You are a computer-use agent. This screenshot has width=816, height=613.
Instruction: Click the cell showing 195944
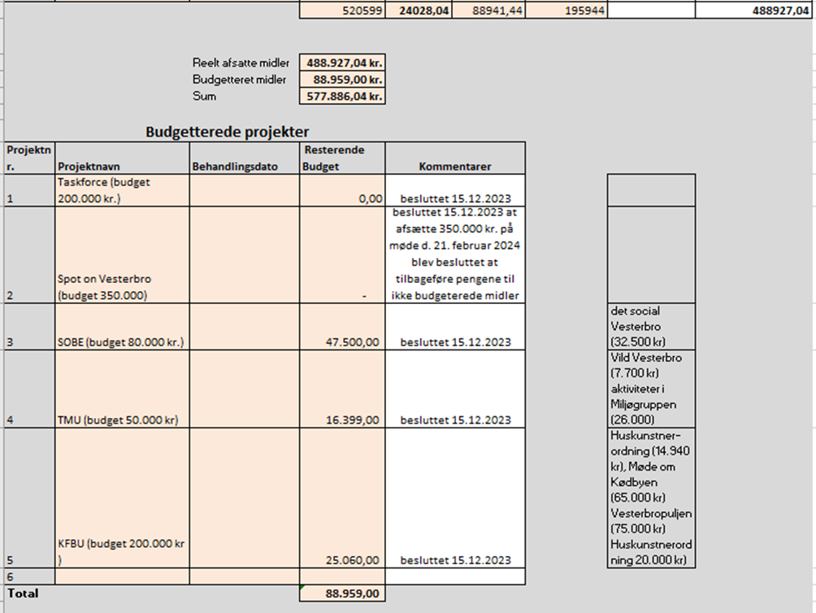pos(566,11)
